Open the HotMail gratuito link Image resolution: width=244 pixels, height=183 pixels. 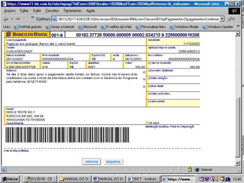click(x=28, y=27)
